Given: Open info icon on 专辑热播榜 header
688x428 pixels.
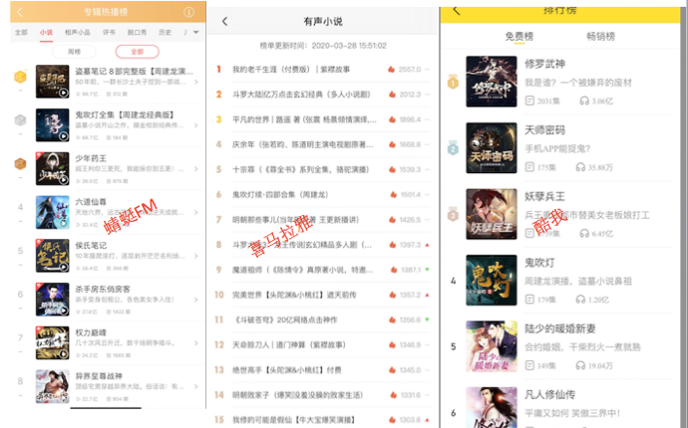Looking at the screenshot, I should (189, 13).
